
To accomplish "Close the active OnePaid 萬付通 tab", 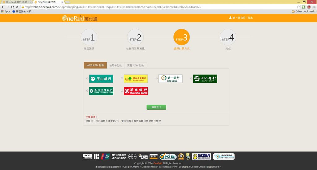I will (62, 2).
